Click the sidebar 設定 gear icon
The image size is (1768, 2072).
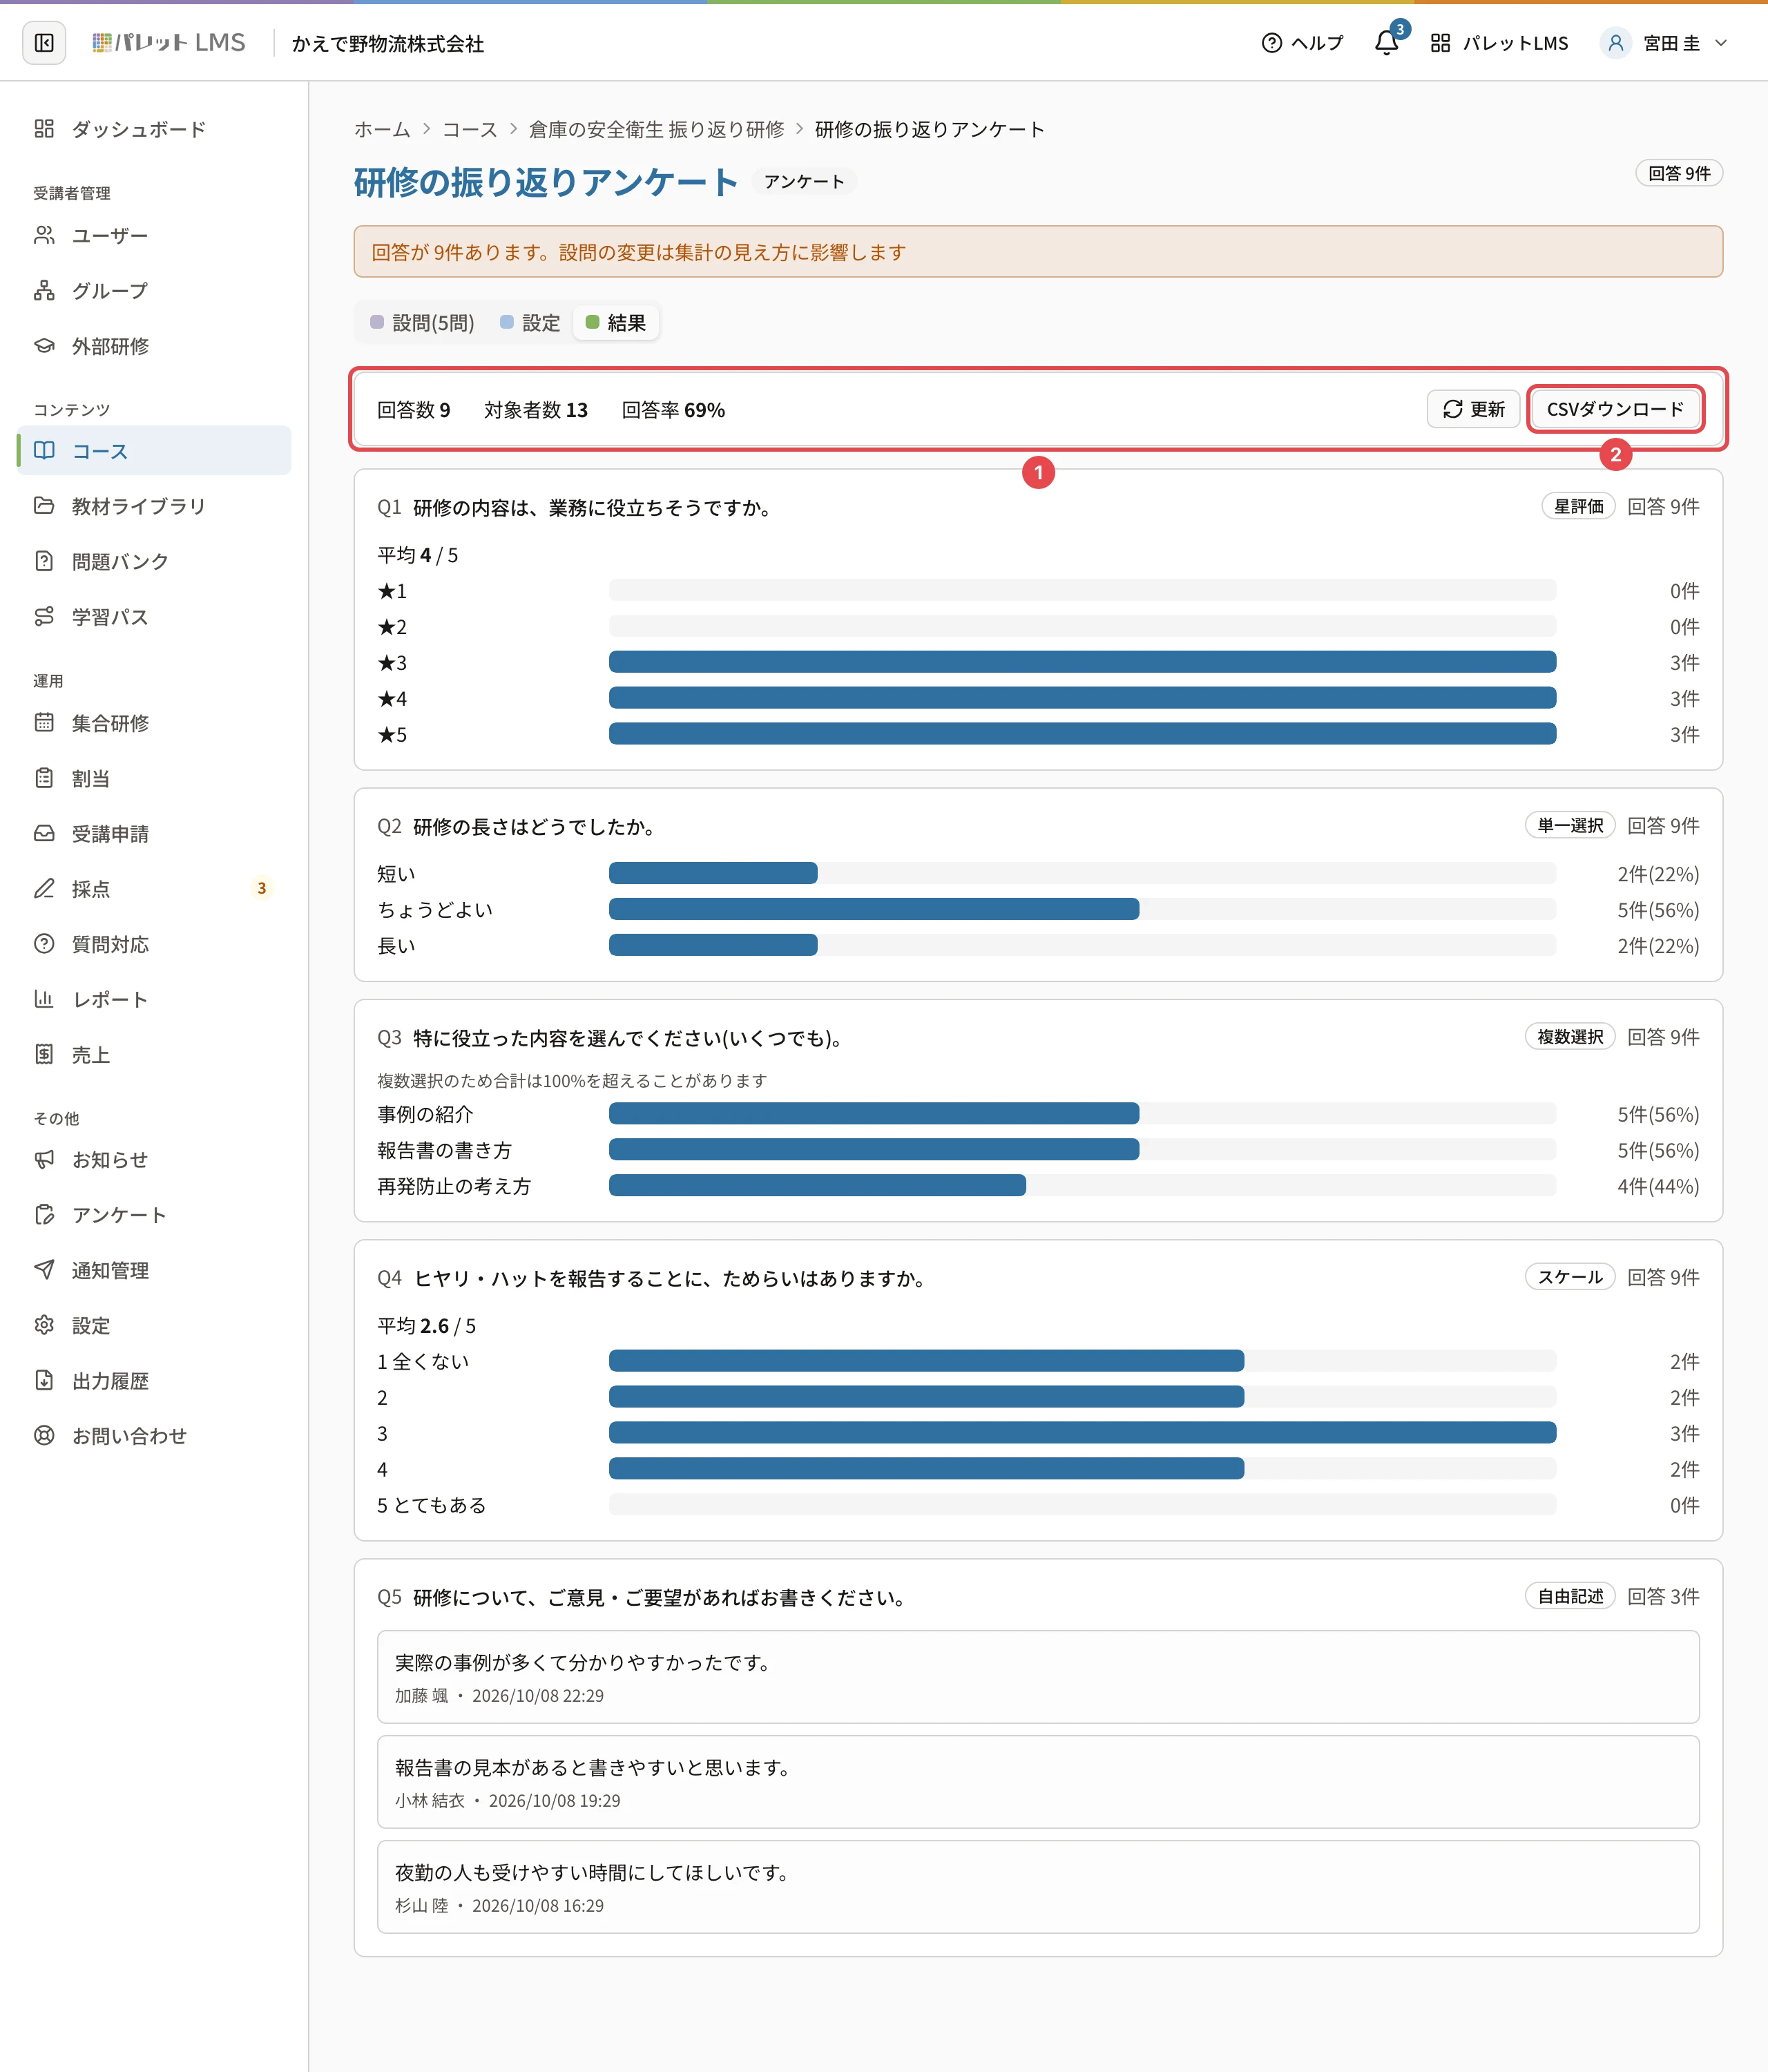coord(44,1326)
